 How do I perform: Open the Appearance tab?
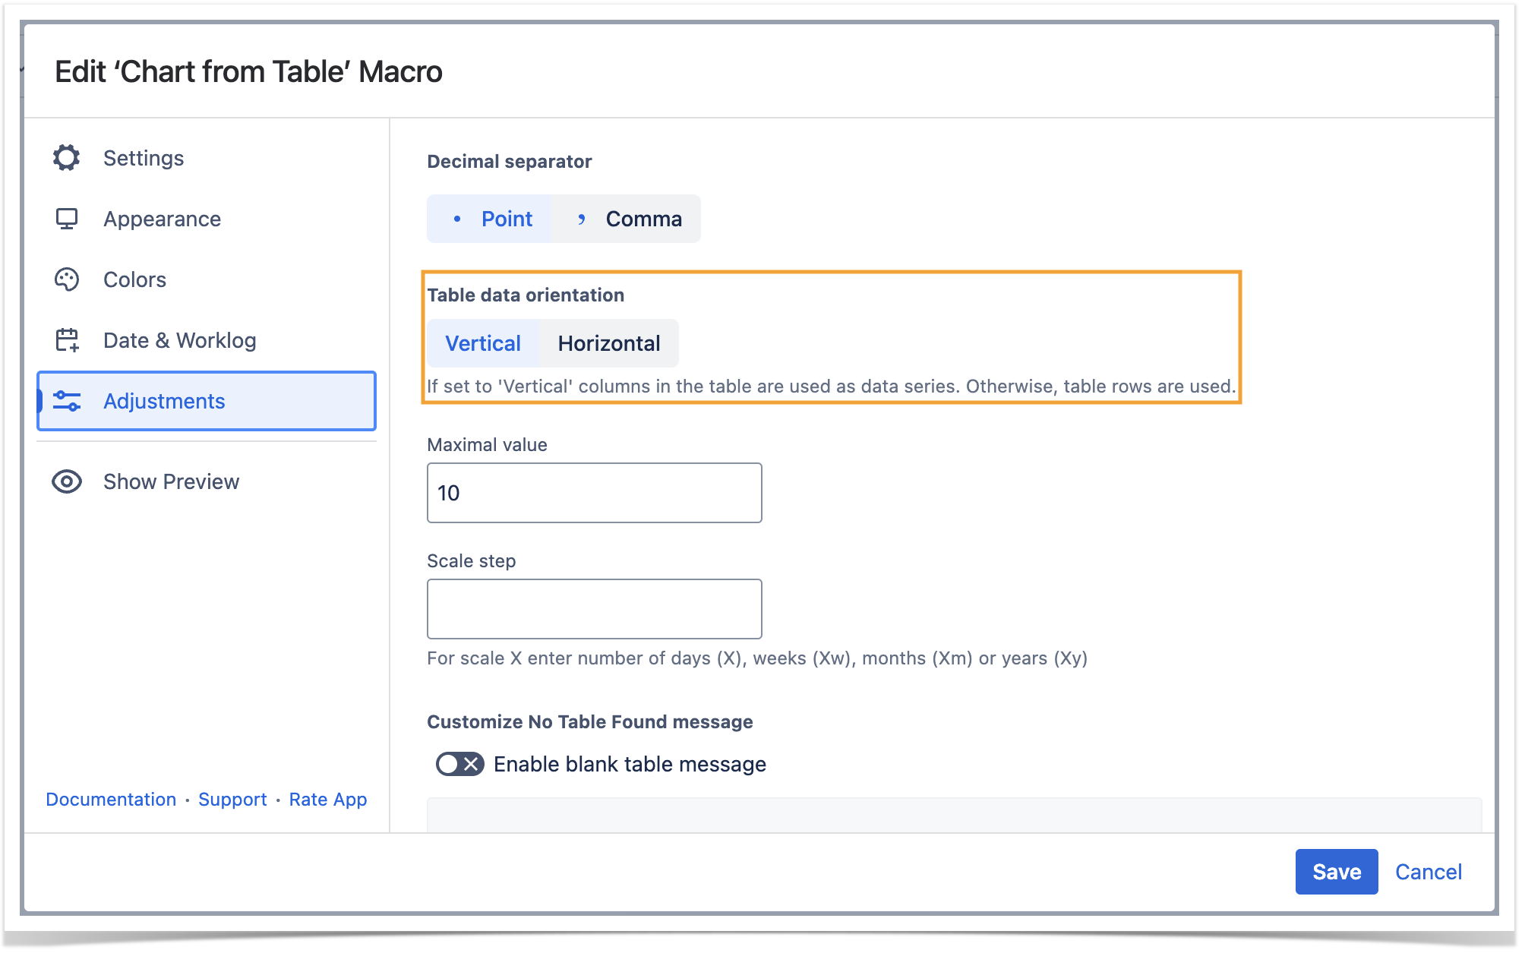[162, 219]
